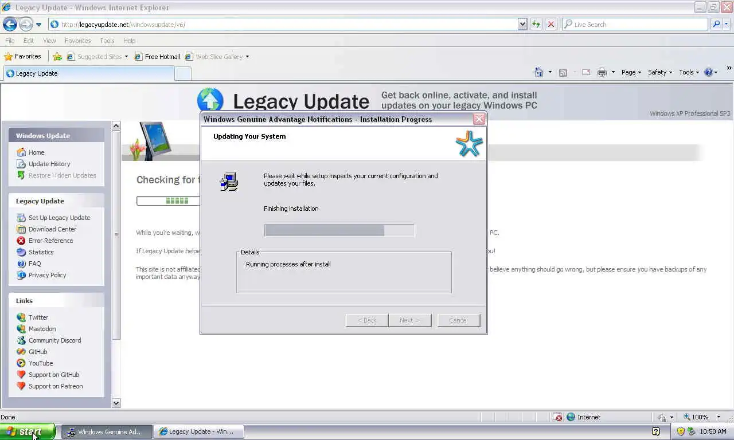
Task: Click the Read Mail envelope icon
Action: [586, 72]
